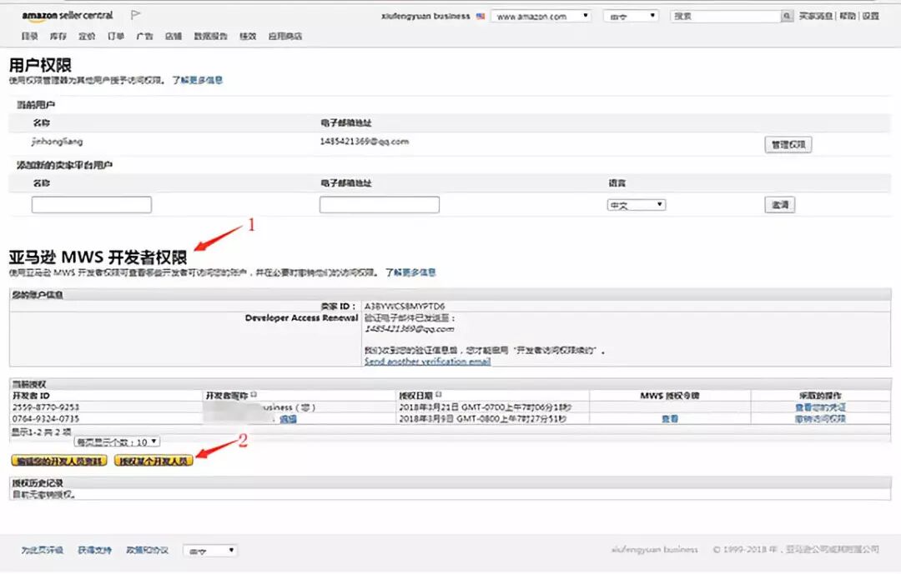Sort by the 开发者名称 column icon

(x=254, y=395)
